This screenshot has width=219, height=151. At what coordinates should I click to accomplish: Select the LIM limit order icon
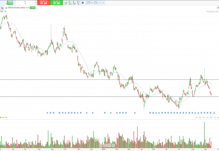[70, 3]
